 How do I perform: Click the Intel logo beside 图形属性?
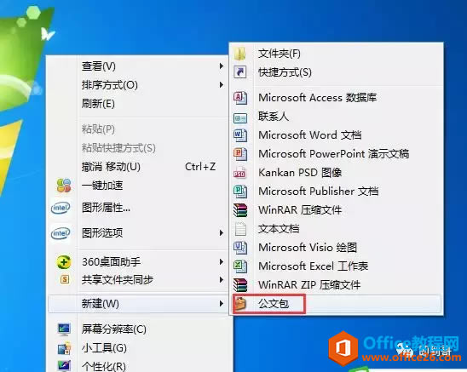[x=61, y=208]
